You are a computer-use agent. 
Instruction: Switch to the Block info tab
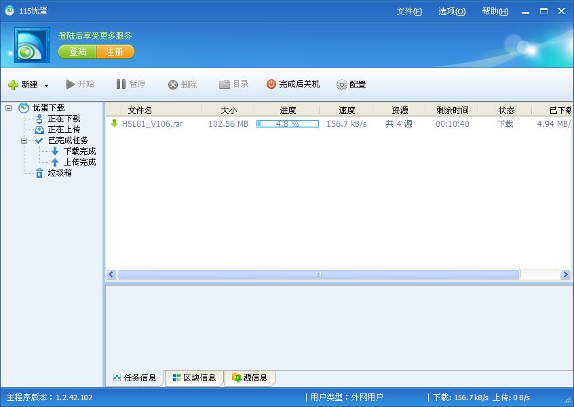tap(194, 378)
